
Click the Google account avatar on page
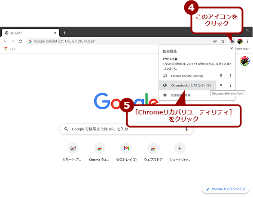point(244,61)
